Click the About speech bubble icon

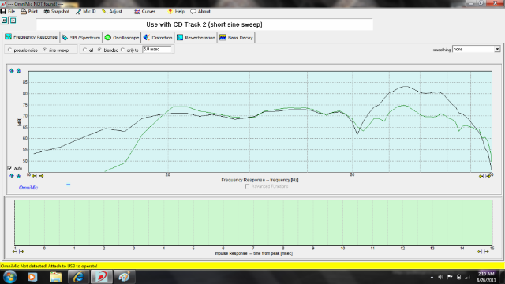193,12
